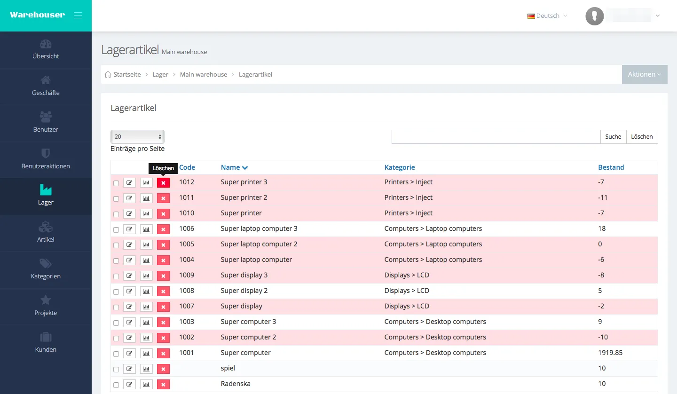This screenshot has width=677, height=394.
Task: Select checkbox for Super display 3 row
Action: (x=116, y=276)
